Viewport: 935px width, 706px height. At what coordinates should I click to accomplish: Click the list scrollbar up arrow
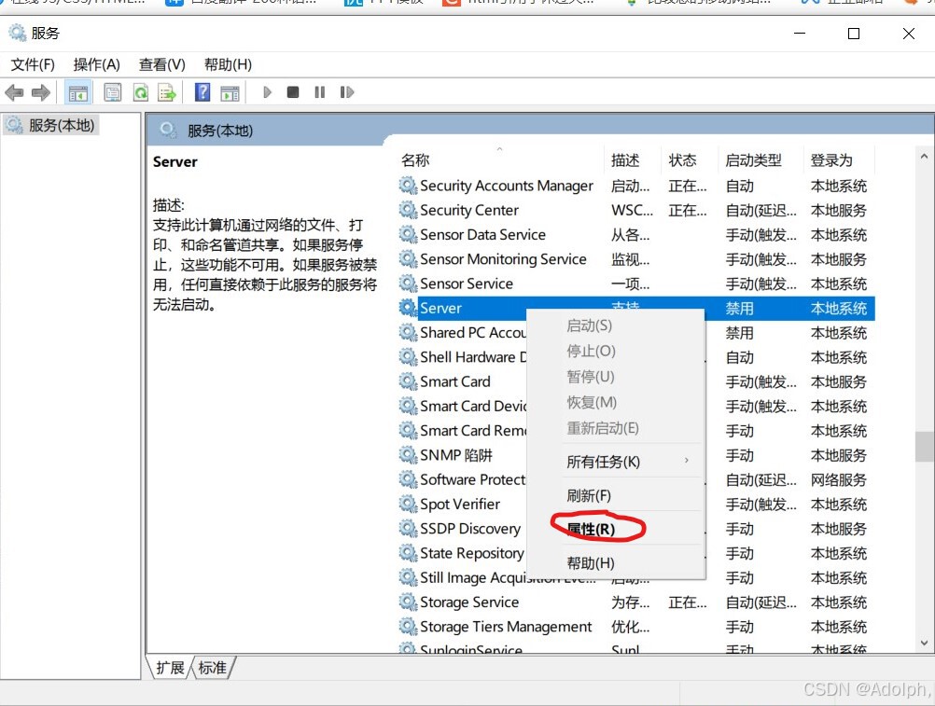coord(924,156)
